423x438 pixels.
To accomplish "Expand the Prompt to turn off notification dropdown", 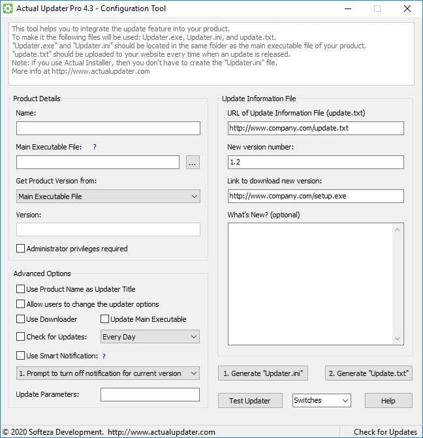I will 108,373.
